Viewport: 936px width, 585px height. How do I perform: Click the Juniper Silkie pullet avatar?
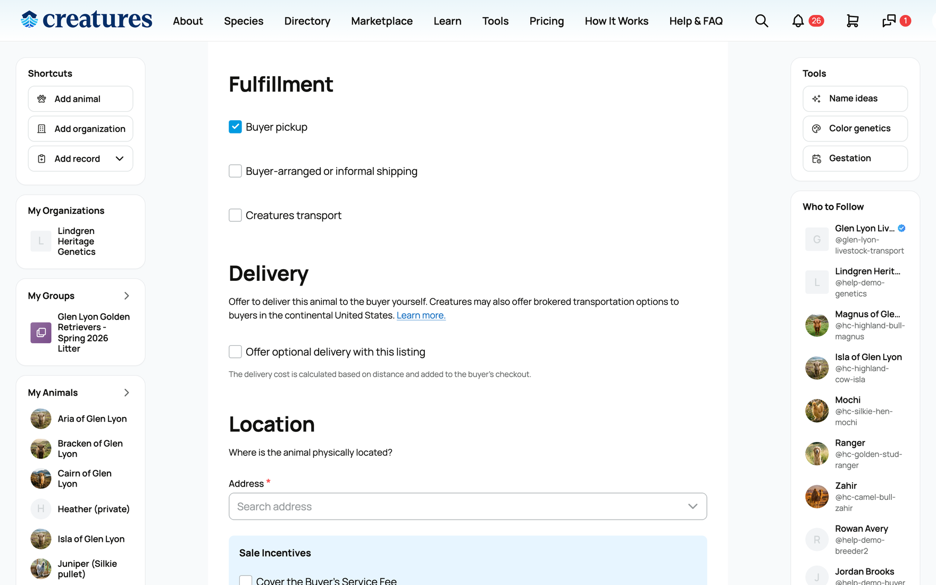(41, 569)
